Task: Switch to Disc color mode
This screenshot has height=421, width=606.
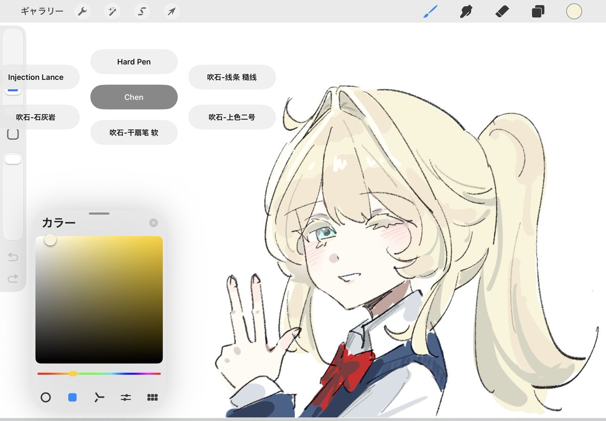Action: pos(45,397)
